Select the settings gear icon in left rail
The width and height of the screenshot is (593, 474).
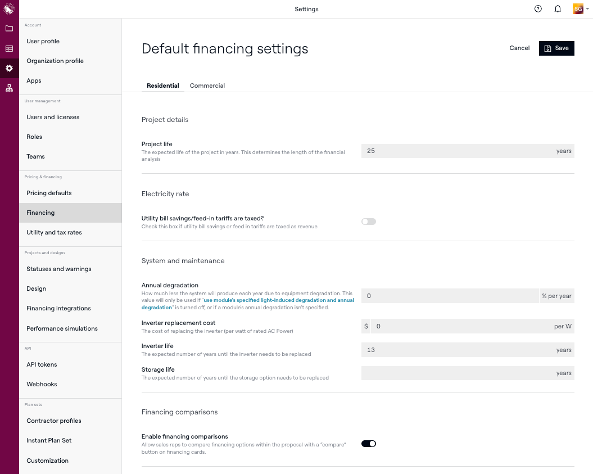(x=9, y=69)
